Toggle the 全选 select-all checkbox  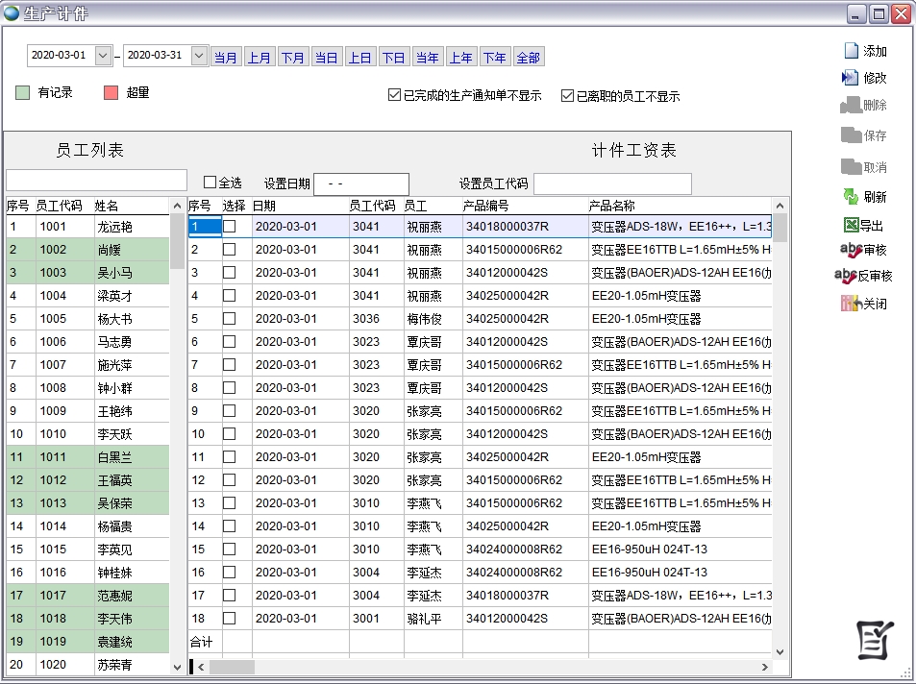point(210,182)
